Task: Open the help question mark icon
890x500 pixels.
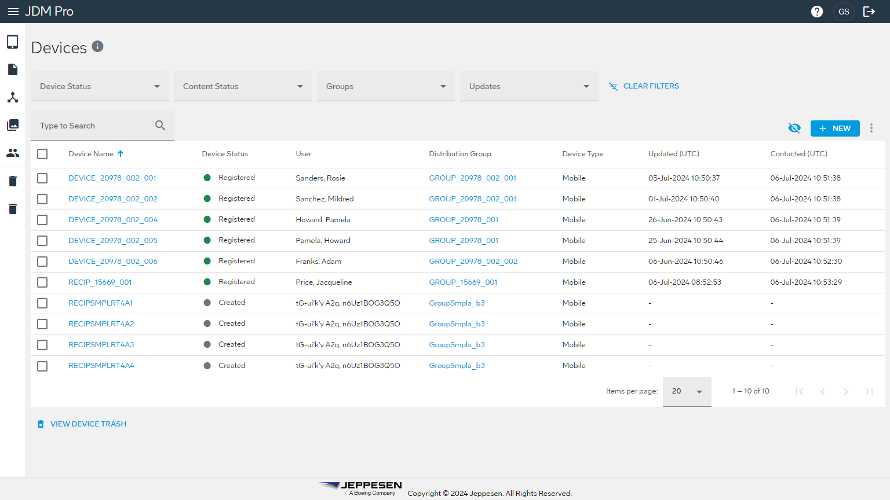Action: click(x=817, y=12)
